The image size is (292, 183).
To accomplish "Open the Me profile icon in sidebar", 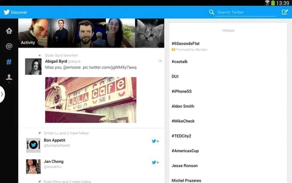I will 9,77.
